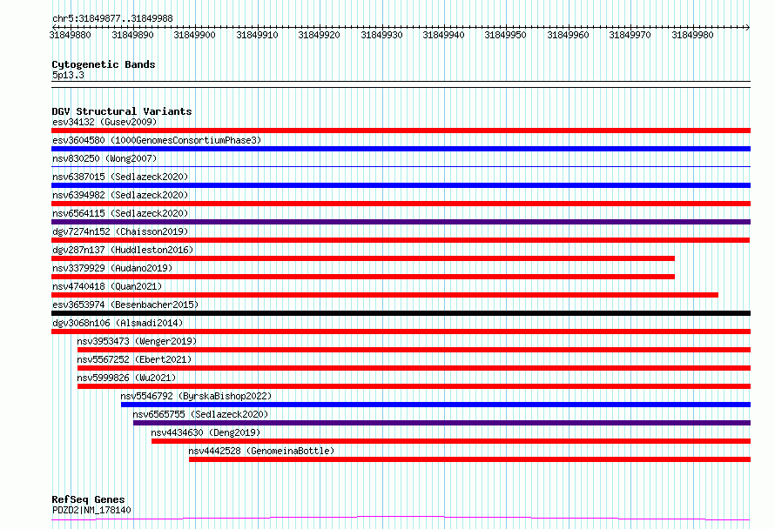Click ruler position 31849960

(x=568, y=35)
